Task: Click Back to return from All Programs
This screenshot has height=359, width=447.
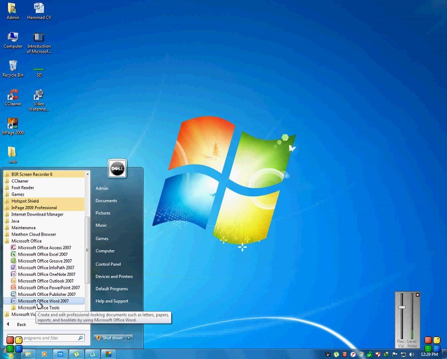Action: pyautogui.click(x=21, y=325)
